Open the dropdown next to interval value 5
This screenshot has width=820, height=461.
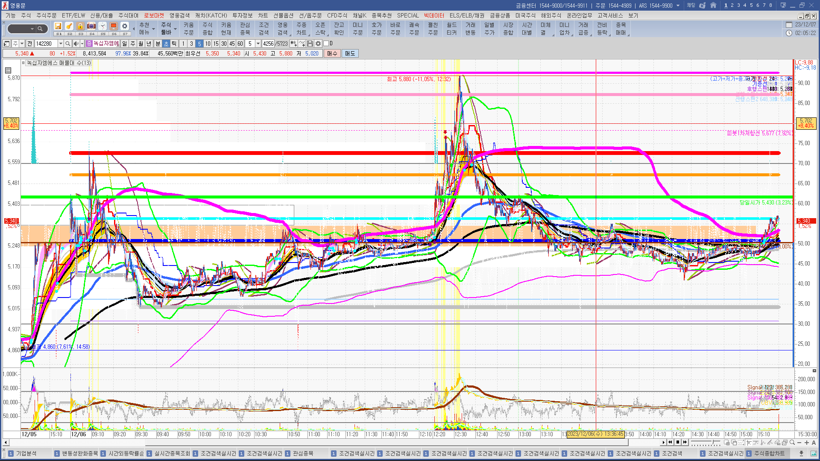coord(258,44)
